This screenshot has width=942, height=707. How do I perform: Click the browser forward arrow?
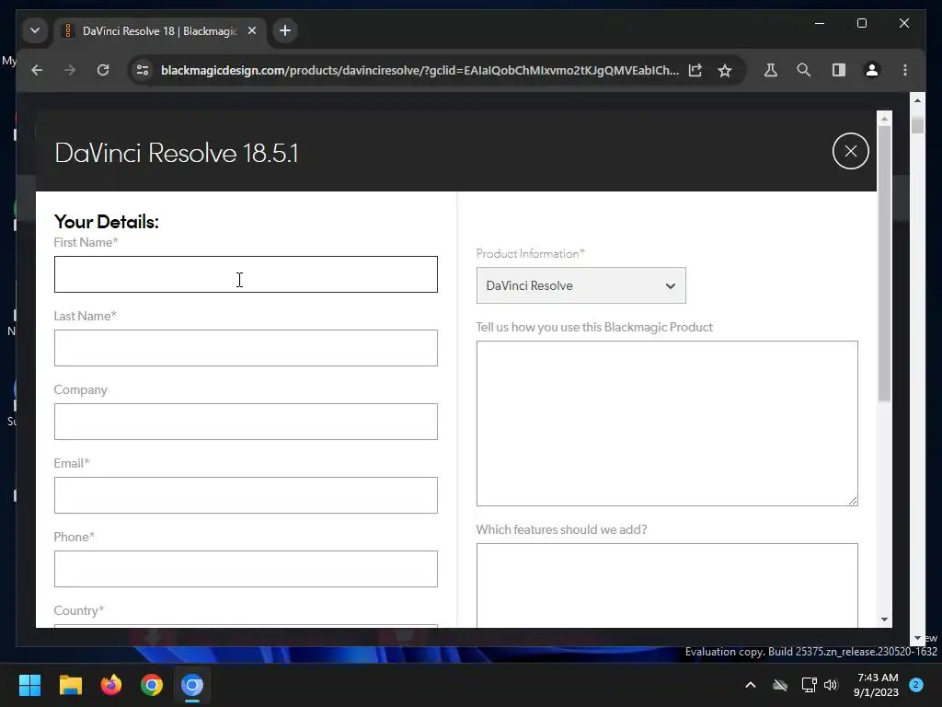pyautogui.click(x=70, y=70)
